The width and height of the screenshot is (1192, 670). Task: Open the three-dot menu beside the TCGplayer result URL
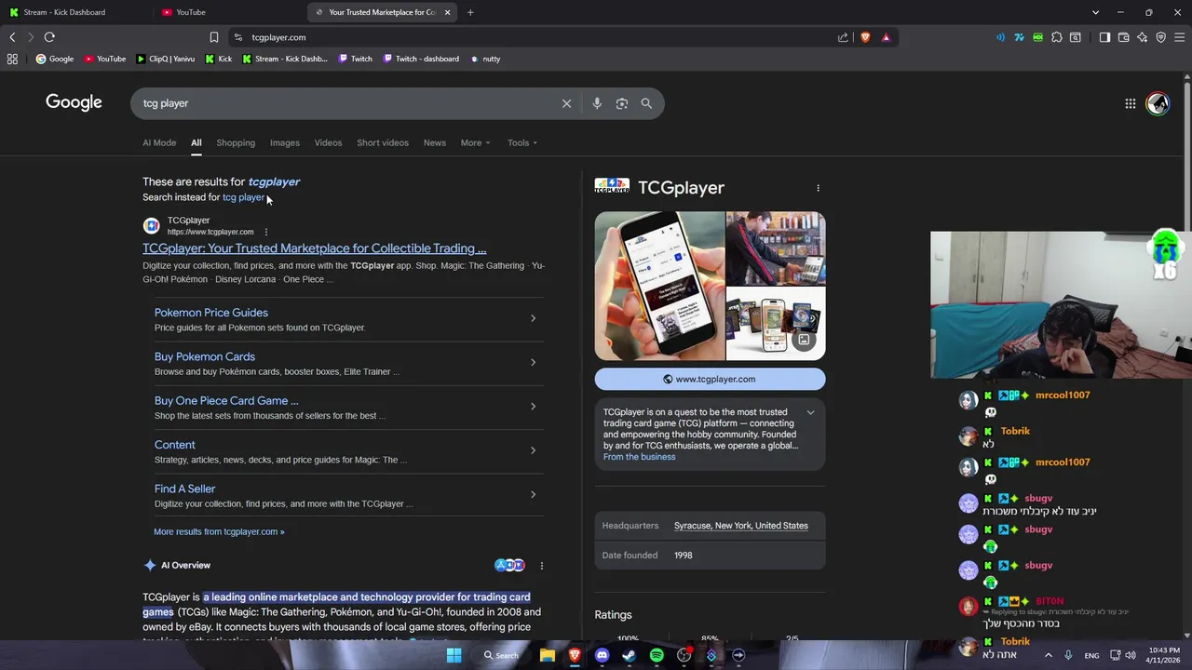(266, 232)
